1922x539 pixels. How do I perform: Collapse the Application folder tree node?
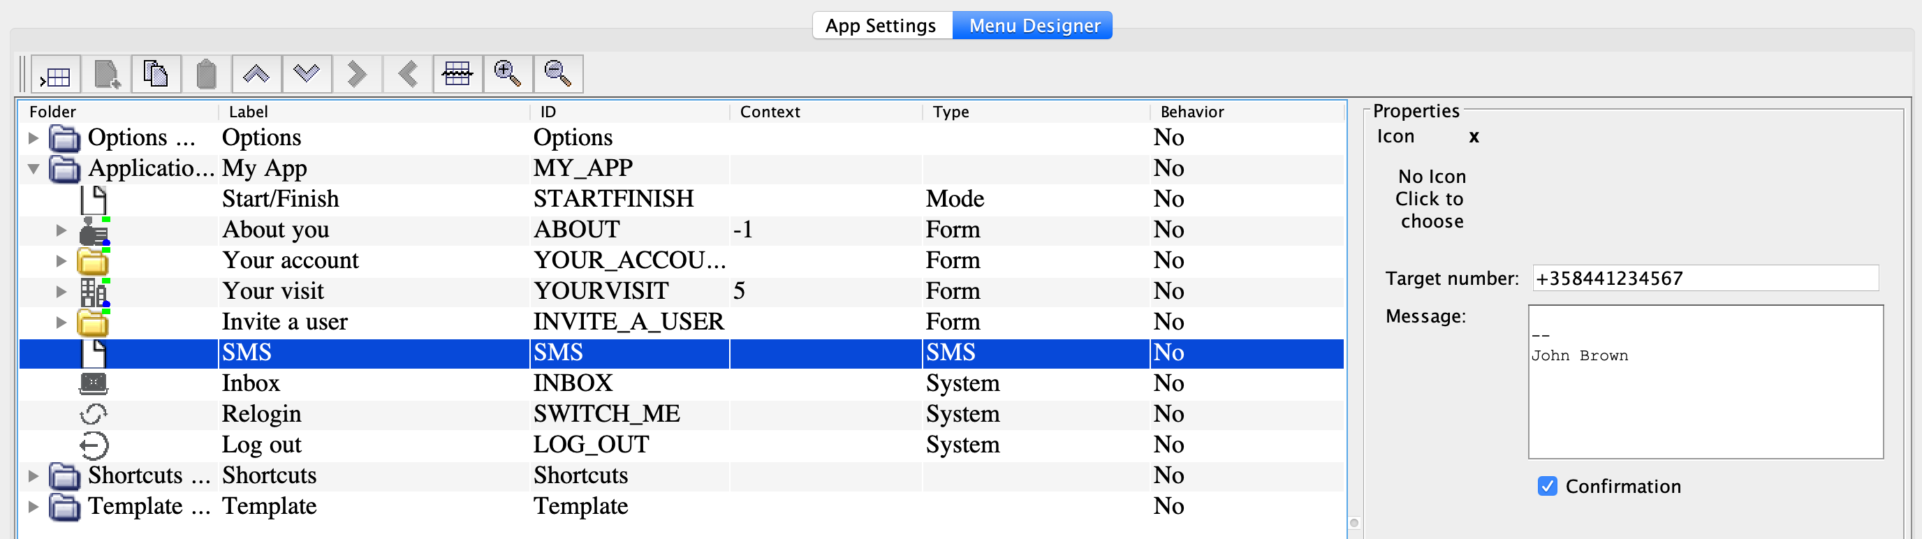click(x=33, y=168)
